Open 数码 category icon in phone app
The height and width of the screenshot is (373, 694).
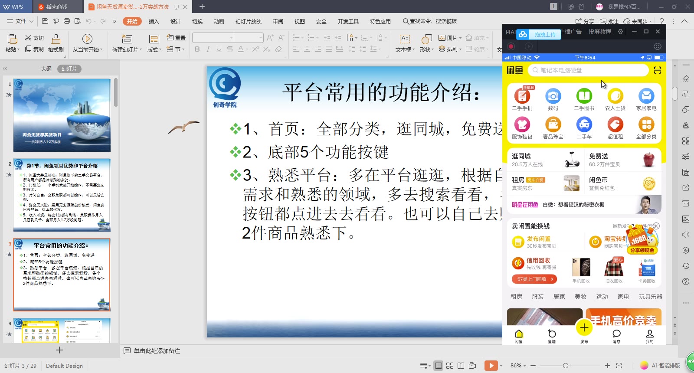click(553, 96)
